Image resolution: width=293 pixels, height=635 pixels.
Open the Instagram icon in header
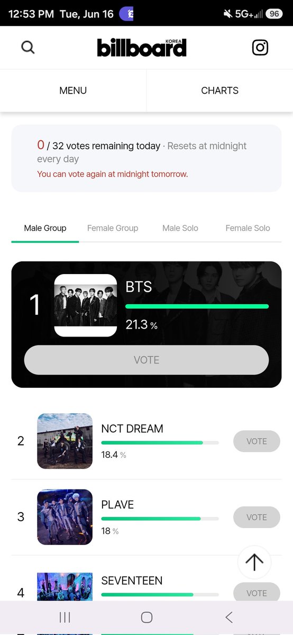(x=260, y=48)
